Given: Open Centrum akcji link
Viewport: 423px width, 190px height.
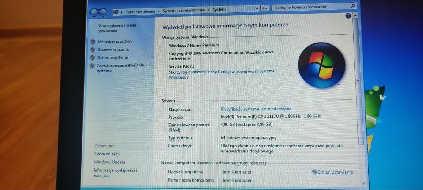Looking at the screenshot, I should [107, 154].
